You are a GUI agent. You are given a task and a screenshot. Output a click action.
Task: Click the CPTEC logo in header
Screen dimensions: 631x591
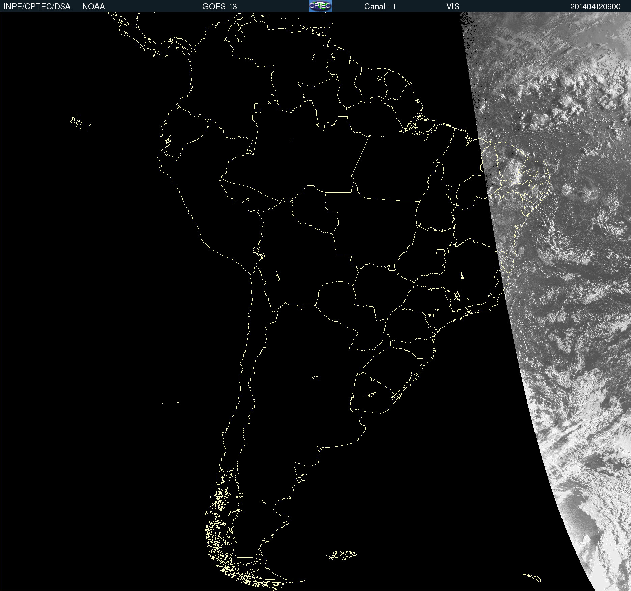321,6
